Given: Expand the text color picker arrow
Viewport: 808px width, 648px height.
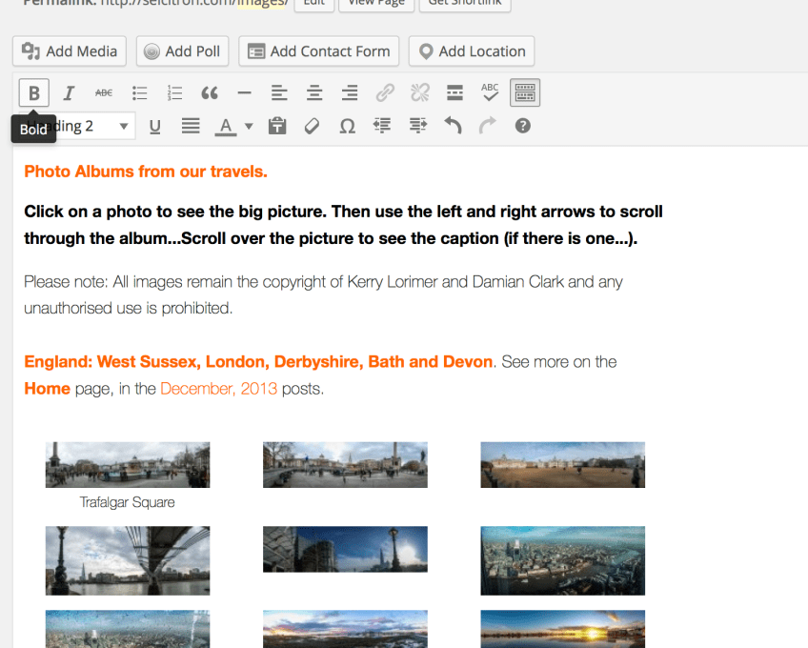Looking at the screenshot, I should [249, 126].
